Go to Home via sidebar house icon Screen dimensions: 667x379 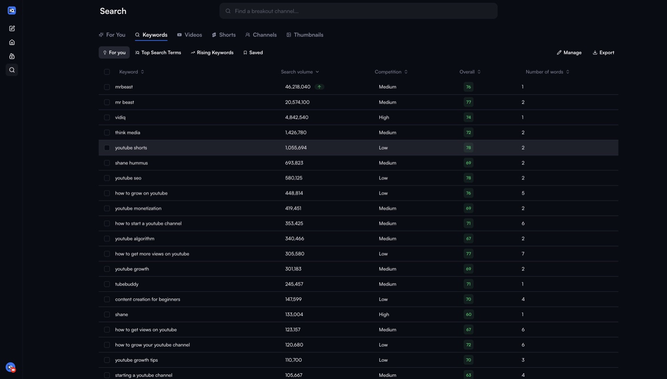tap(12, 42)
